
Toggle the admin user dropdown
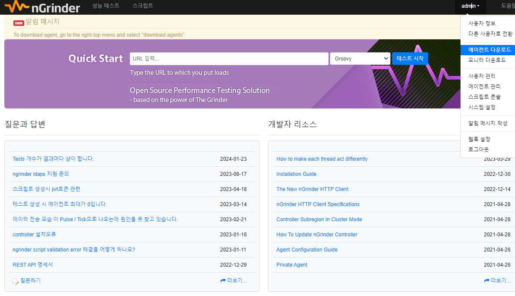point(470,6)
